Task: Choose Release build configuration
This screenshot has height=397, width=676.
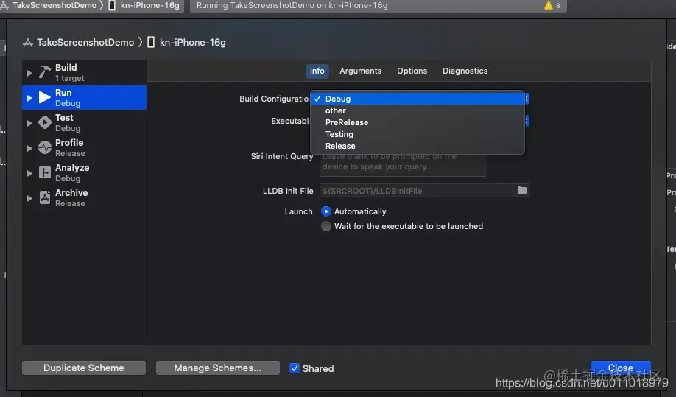Action: tap(418, 146)
